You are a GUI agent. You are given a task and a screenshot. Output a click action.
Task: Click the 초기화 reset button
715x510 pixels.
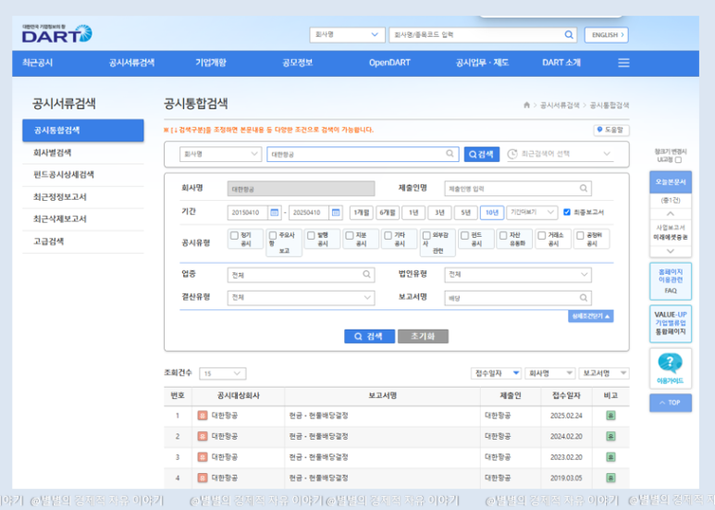point(423,337)
